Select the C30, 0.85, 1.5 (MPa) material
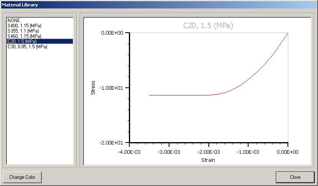Image resolution: width=318 pixels, height=186 pixels. tap(27, 46)
